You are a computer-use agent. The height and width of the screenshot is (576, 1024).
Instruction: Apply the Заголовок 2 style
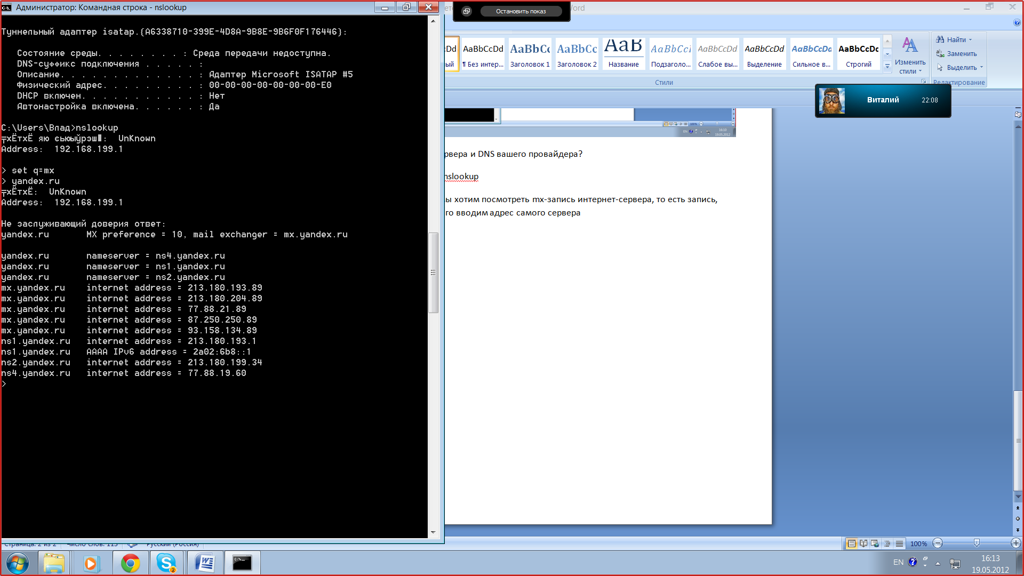point(577,54)
